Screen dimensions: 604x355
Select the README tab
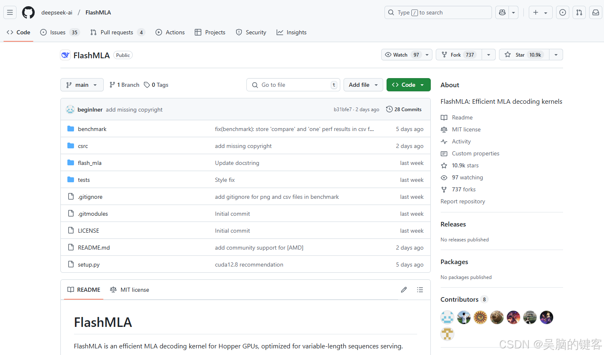(x=84, y=290)
